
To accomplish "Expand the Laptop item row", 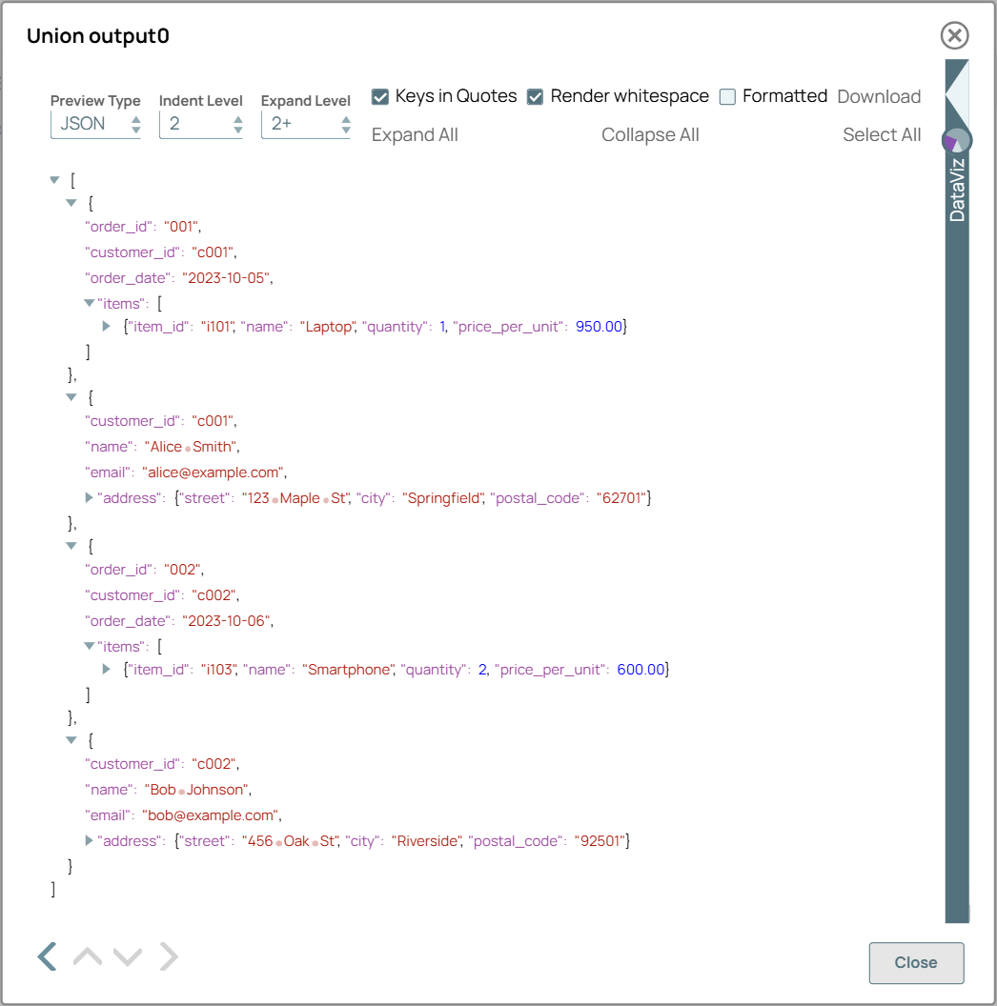I will click(107, 327).
